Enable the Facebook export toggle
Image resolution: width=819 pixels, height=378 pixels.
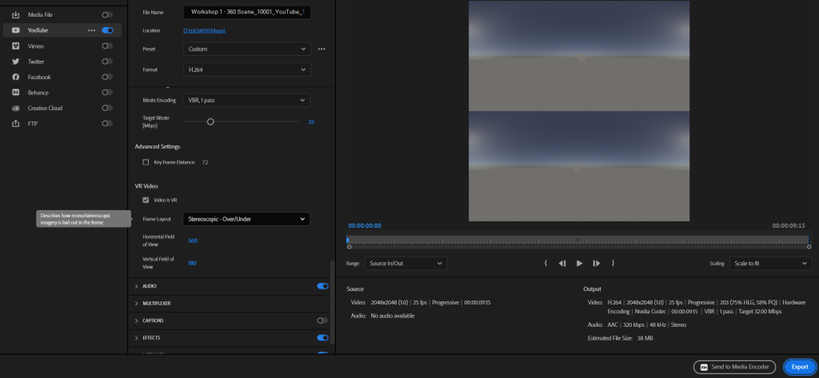(x=107, y=77)
